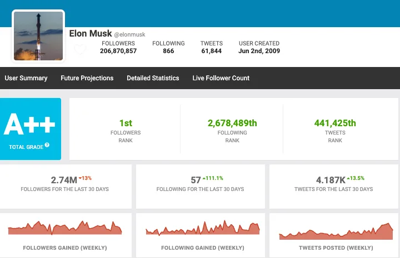
Task: Click the green 13.5% tweets change
Action: click(356, 178)
